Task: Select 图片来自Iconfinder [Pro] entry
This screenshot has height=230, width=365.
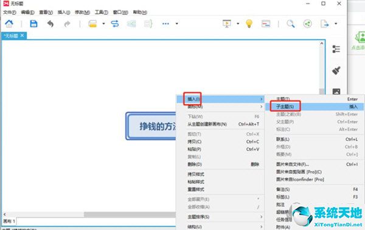Action: tap(315, 180)
